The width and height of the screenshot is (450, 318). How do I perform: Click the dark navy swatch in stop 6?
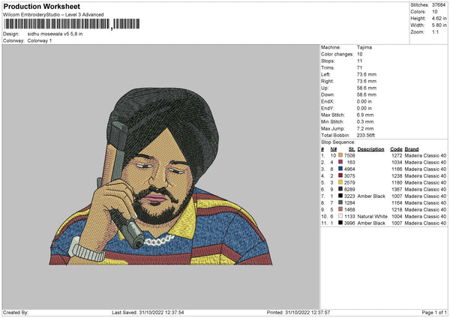coord(340,189)
